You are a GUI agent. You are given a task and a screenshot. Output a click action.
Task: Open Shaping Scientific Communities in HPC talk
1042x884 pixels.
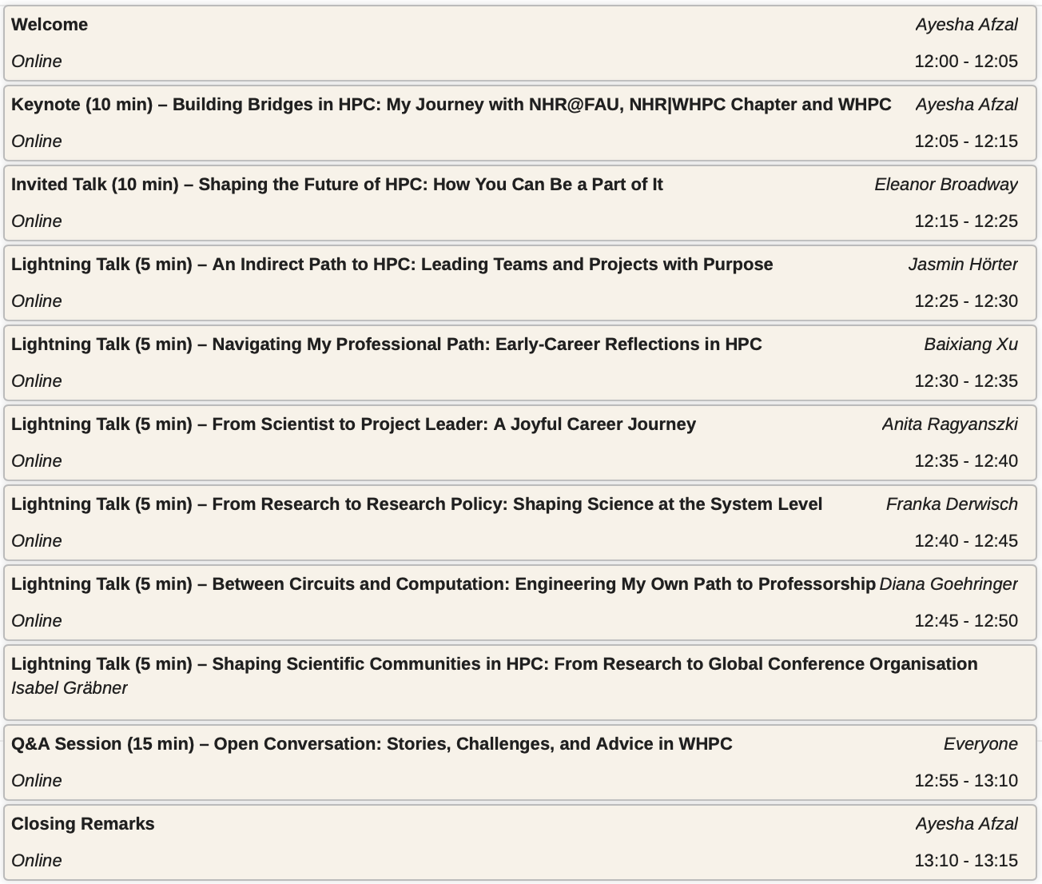click(494, 664)
